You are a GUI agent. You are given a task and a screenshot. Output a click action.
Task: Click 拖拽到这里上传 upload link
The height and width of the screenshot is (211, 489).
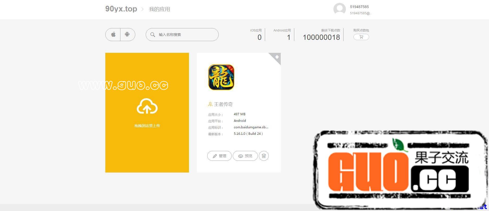tap(147, 126)
